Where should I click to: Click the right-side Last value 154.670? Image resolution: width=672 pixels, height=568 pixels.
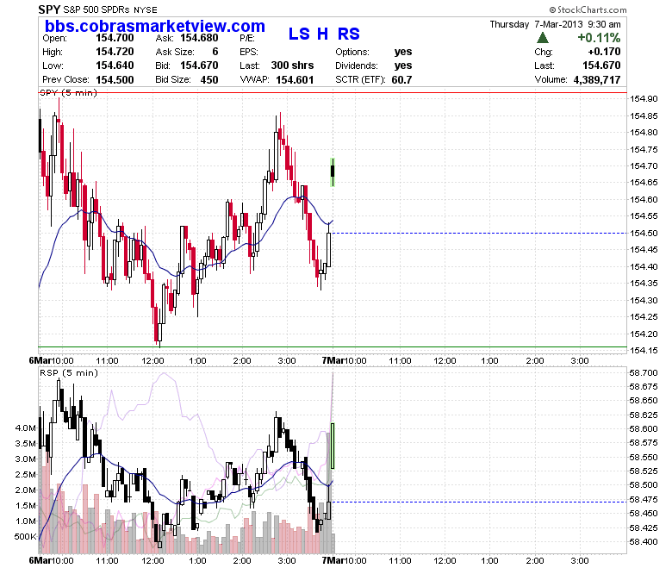click(x=601, y=66)
